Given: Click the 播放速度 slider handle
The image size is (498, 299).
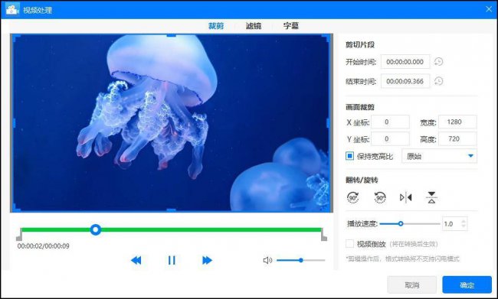Looking at the screenshot, I should 401,224.
